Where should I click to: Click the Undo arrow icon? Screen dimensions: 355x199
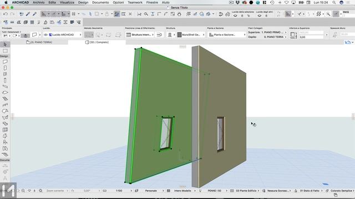pyautogui.click(x=6, y=14)
